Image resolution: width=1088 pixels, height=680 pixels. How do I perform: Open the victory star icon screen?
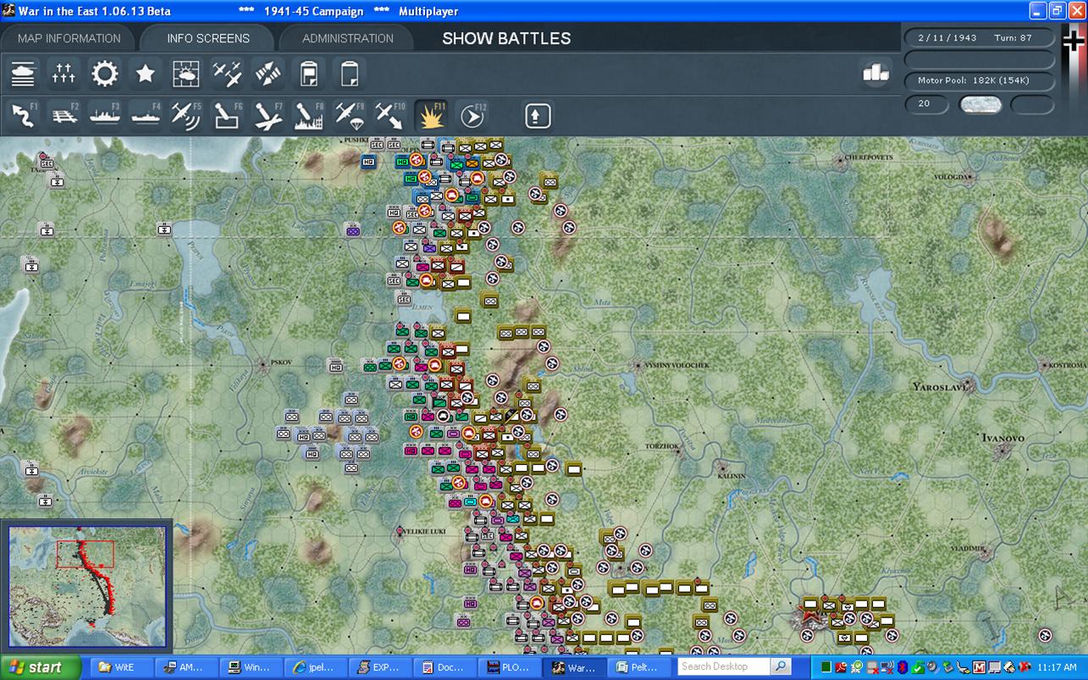pyautogui.click(x=145, y=74)
